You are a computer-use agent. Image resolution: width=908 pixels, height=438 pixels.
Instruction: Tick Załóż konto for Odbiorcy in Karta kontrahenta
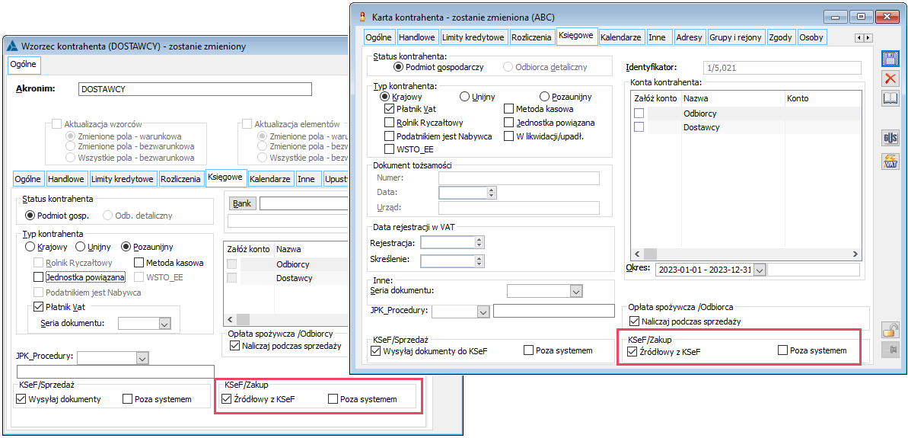pyautogui.click(x=639, y=113)
